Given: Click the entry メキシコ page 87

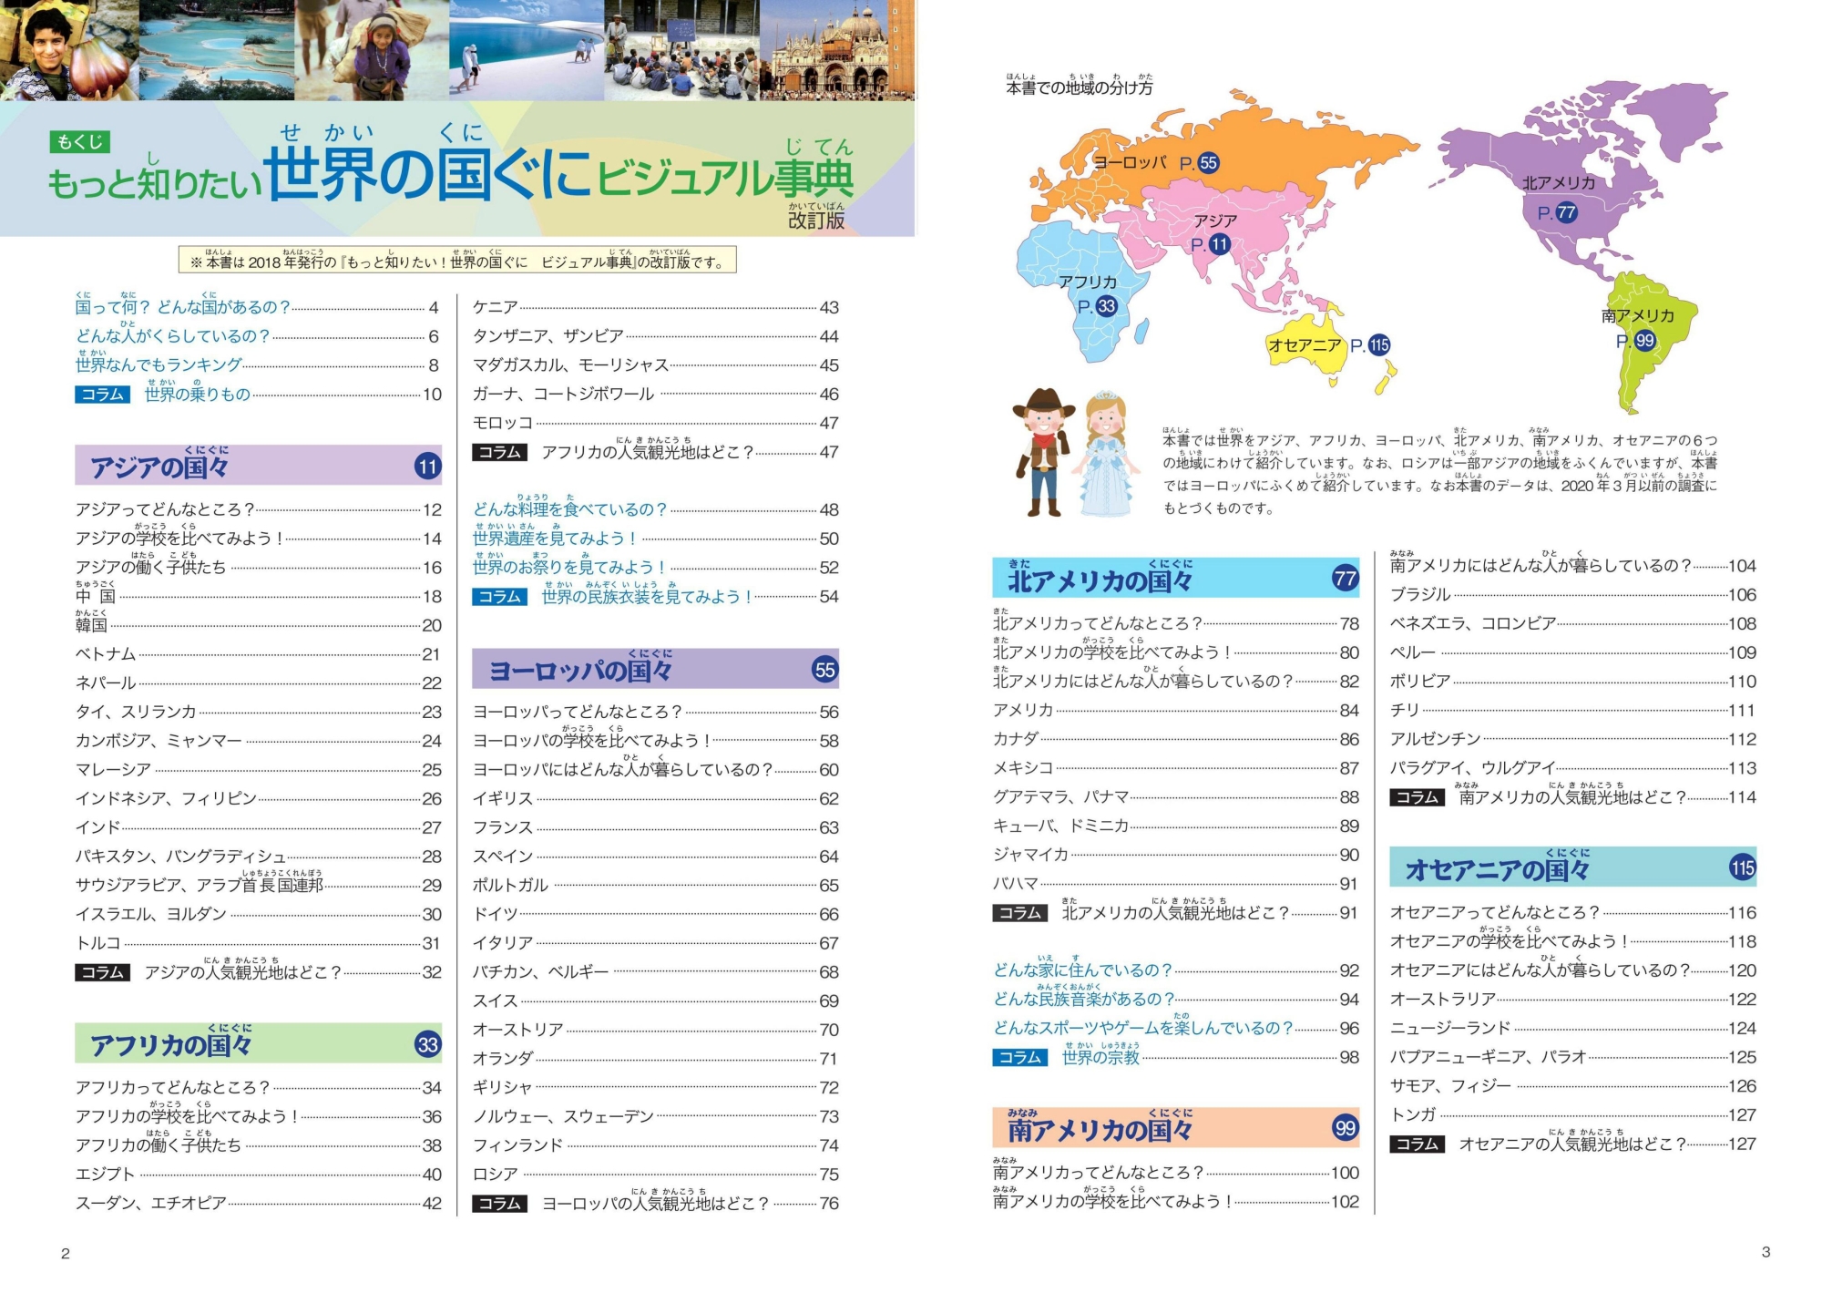Looking at the screenshot, I should tap(1175, 768).
